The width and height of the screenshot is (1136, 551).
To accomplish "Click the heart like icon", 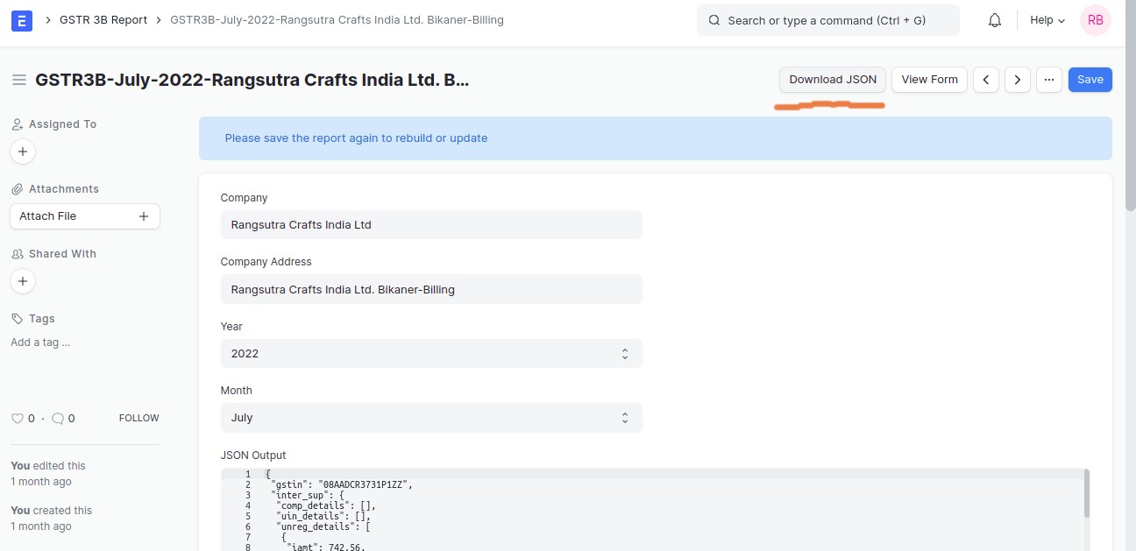I will pyautogui.click(x=17, y=419).
